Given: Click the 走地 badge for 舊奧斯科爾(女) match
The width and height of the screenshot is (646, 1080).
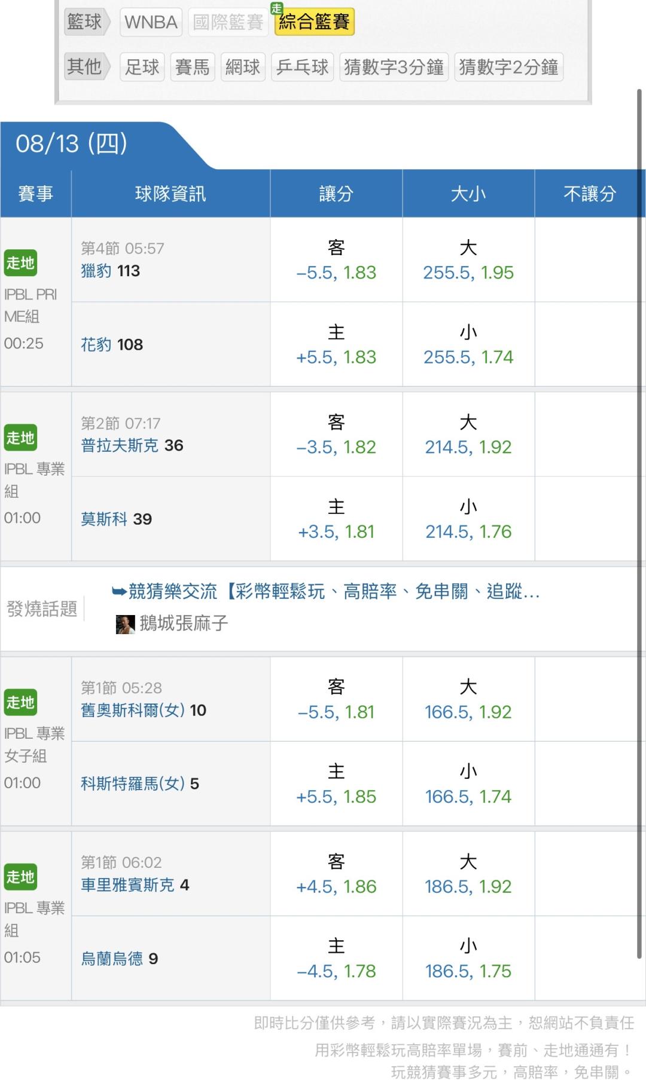Looking at the screenshot, I should point(20,702).
